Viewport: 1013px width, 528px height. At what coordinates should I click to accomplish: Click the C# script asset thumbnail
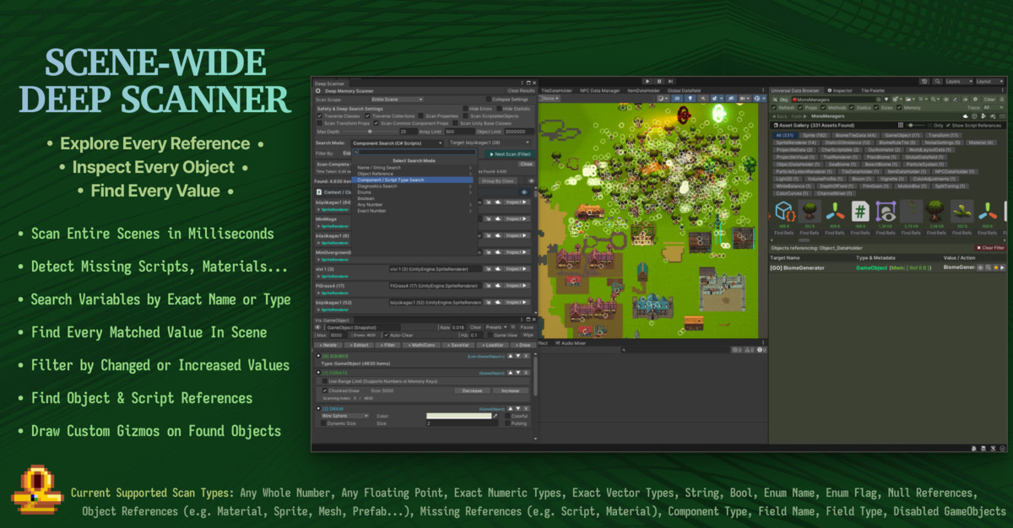pos(860,211)
